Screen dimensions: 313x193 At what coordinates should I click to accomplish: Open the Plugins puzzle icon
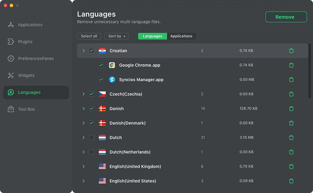click(11, 42)
